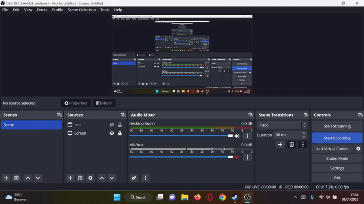The image size is (364, 204).
Task: Remove the scene transition with the trash icon
Action: tap(292, 145)
